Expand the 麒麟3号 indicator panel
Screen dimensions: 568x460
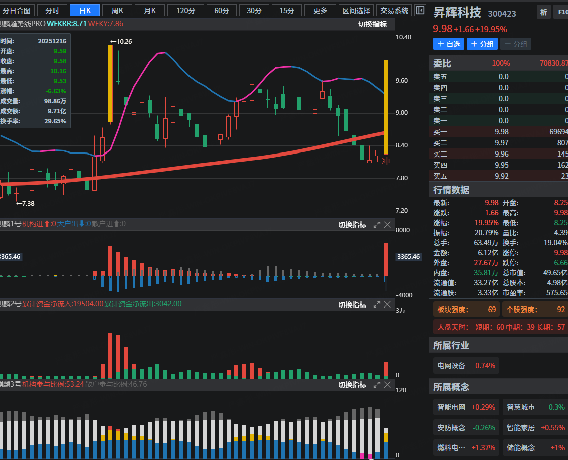pos(377,384)
